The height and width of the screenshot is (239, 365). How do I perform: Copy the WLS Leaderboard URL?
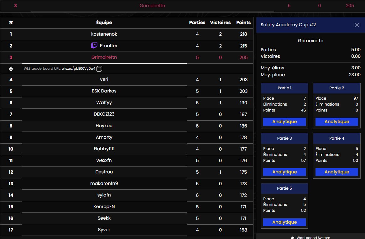click(x=99, y=69)
